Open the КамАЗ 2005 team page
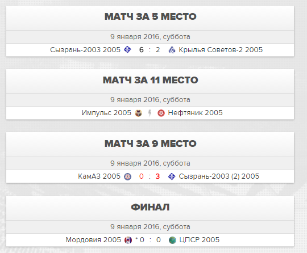The width and height of the screenshot is (307, 253). tap(99, 176)
